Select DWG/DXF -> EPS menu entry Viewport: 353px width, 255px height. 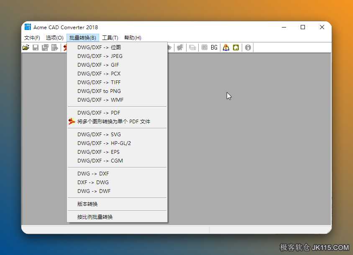(117, 152)
